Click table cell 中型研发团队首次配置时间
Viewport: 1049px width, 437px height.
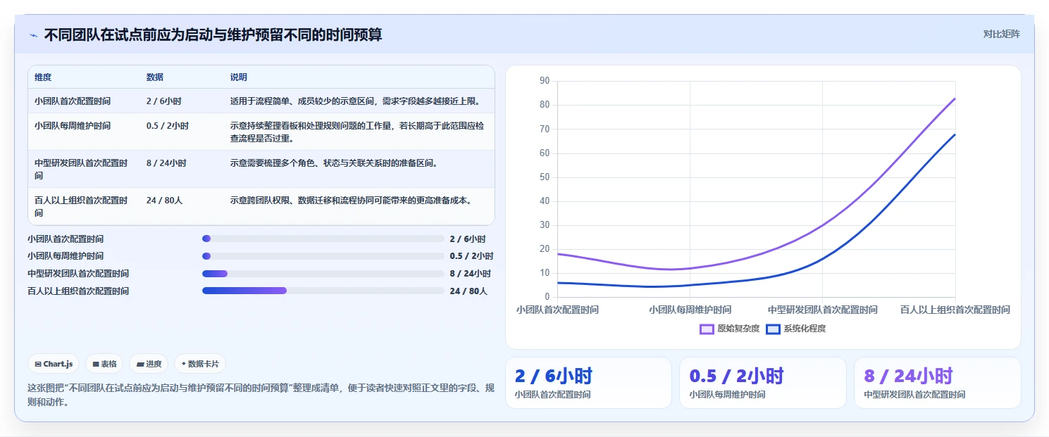coord(81,170)
